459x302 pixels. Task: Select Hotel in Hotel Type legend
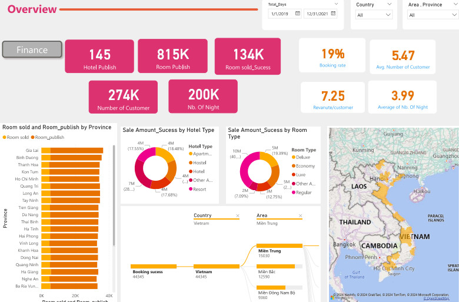[197, 171]
